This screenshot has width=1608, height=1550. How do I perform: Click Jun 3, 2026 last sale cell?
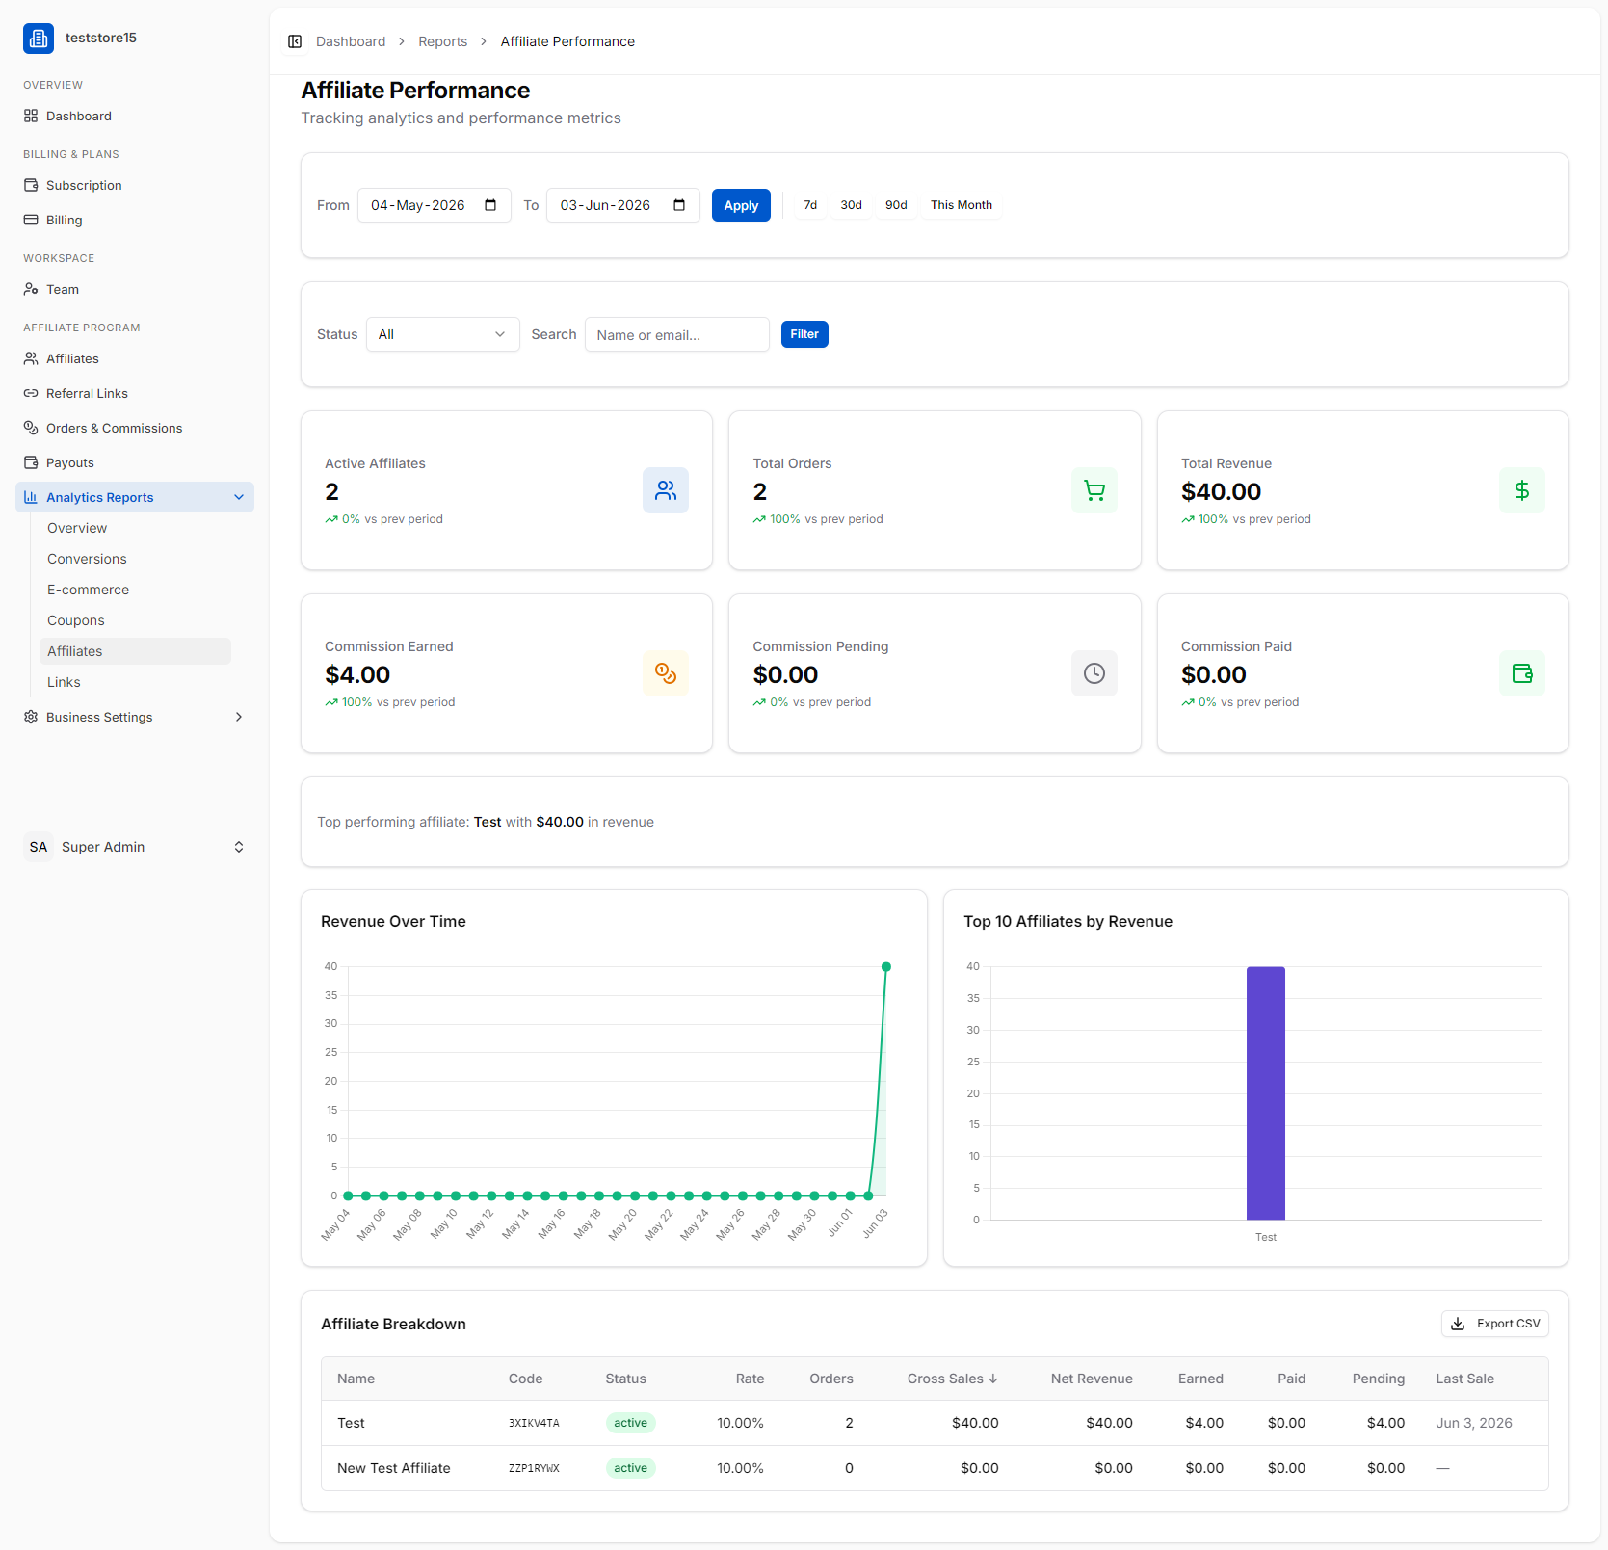coord(1473,1423)
